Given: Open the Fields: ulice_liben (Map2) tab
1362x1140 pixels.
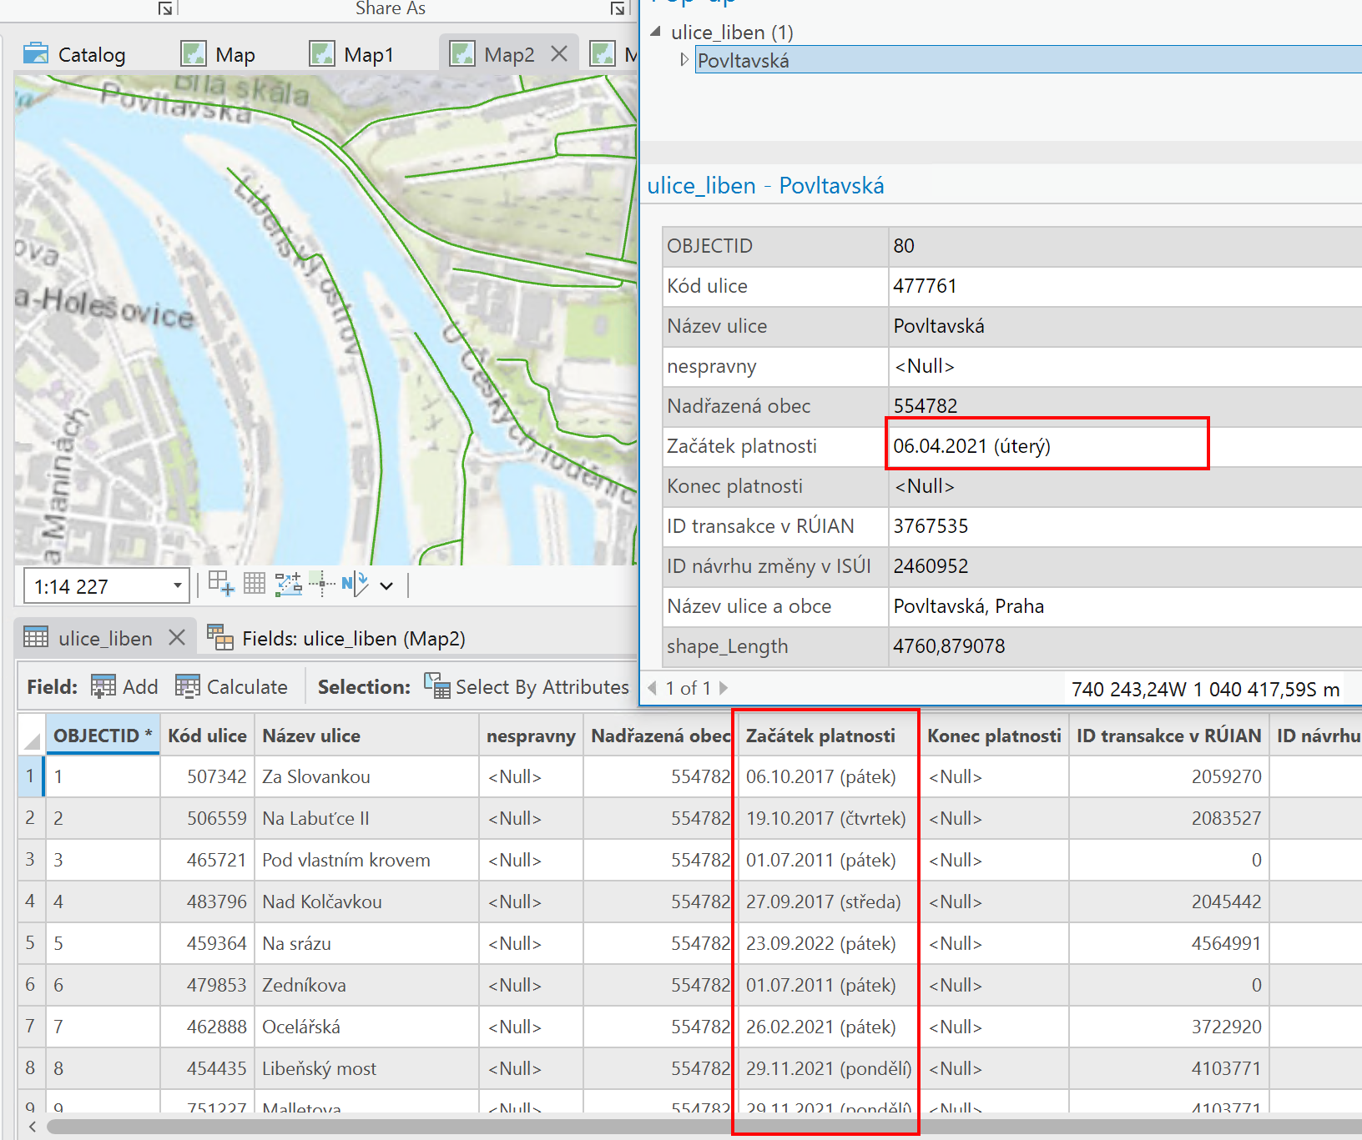Looking at the screenshot, I should pyautogui.click(x=335, y=639).
